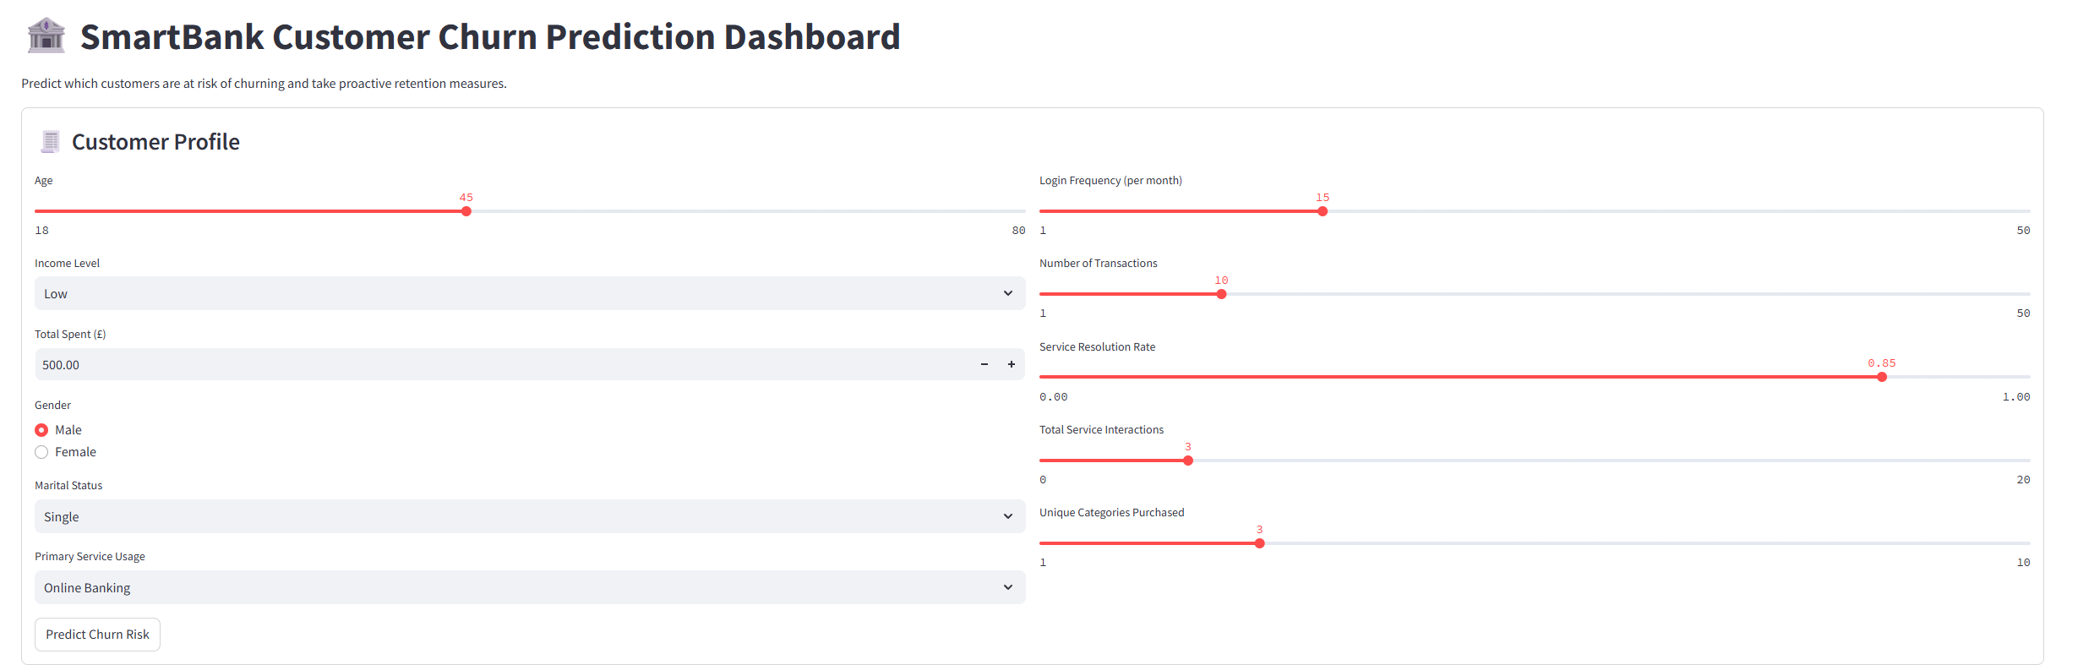Viewport: 2078px width, 665px height.
Task: Click the bank building icon in title
Action: pos(46,36)
